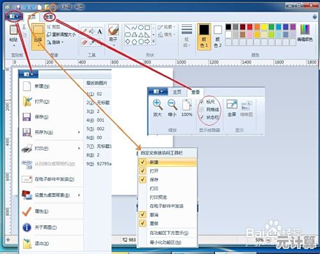Pick the yellow color swatch in the top palette row
320x254 pixels.
point(264,27)
